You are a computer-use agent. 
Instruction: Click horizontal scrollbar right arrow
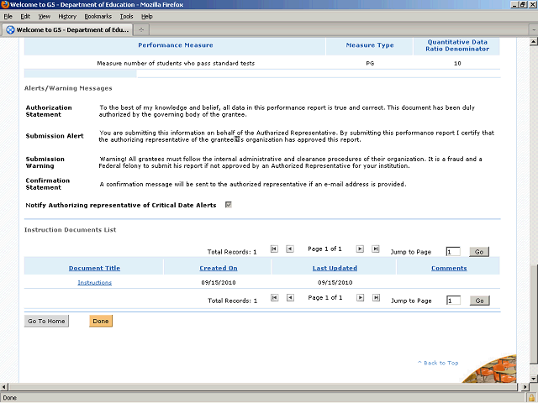pos(525,387)
